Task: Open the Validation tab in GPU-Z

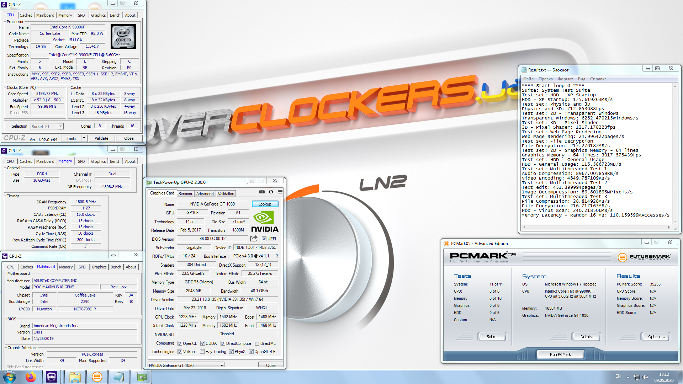Action: pos(226,194)
